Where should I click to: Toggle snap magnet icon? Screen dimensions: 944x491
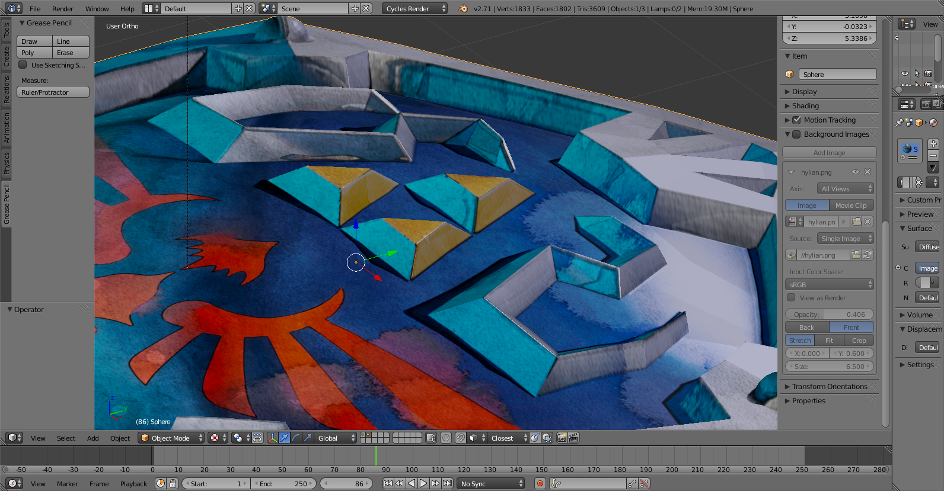[x=461, y=438]
